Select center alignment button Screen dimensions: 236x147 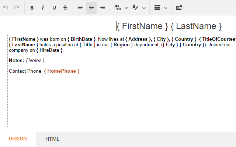[91, 8]
